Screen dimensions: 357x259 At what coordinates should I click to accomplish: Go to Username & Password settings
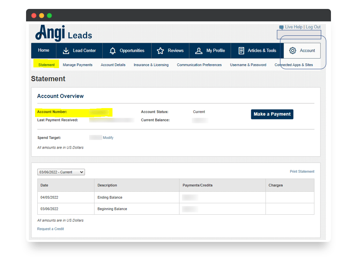pos(248,65)
